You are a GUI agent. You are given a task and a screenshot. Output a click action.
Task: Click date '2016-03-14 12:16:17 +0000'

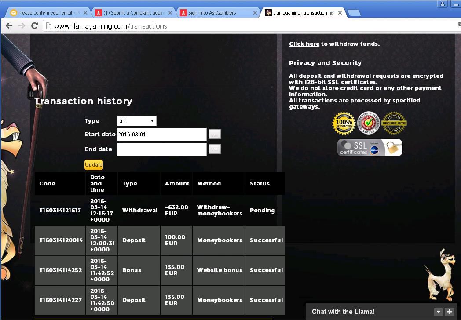(102, 211)
